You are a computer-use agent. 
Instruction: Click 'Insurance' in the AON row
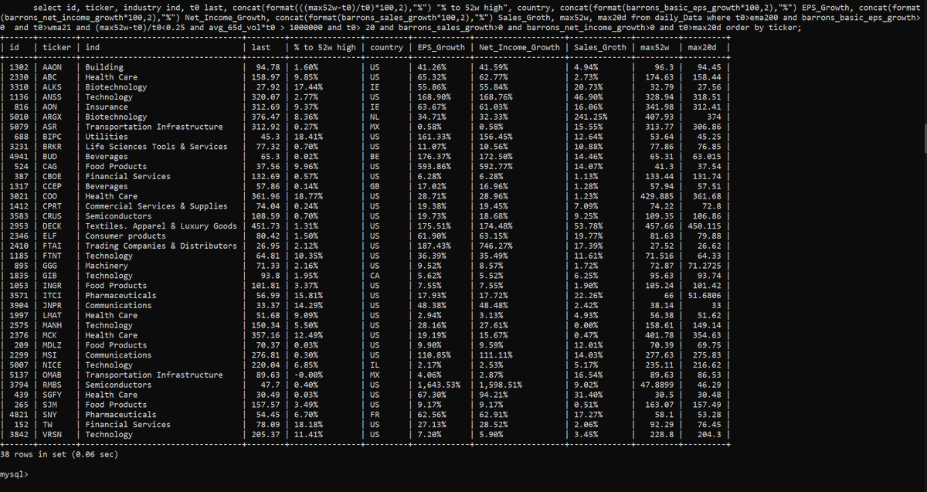point(107,107)
